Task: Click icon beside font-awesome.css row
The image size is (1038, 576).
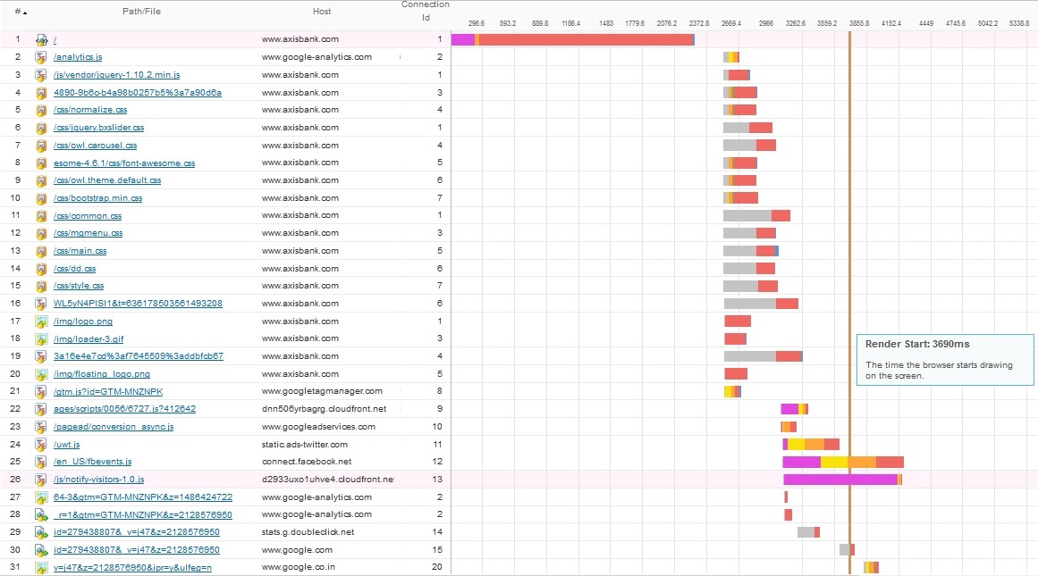Action: [x=41, y=163]
